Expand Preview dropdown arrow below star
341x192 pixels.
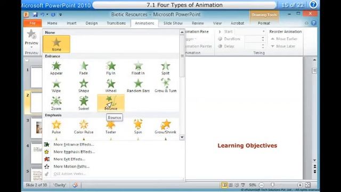(x=31, y=47)
